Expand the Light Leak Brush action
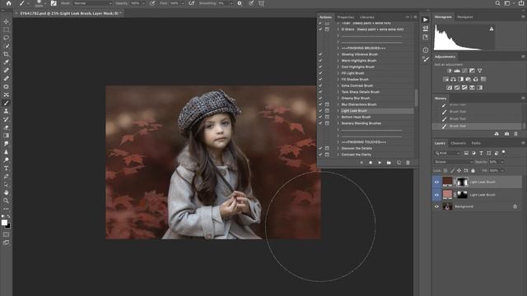 pos(338,110)
